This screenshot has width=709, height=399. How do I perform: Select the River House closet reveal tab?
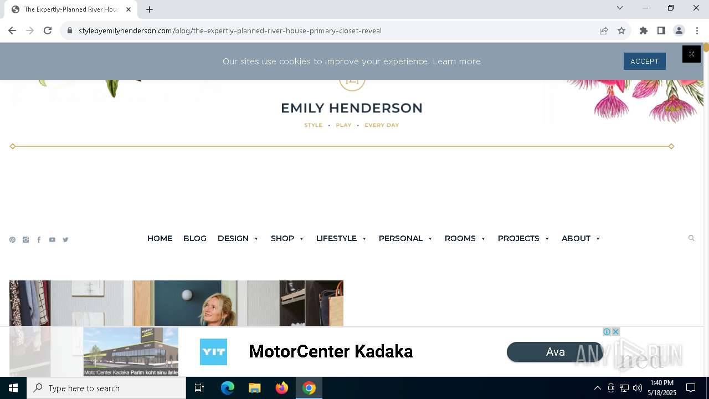(x=70, y=9)
